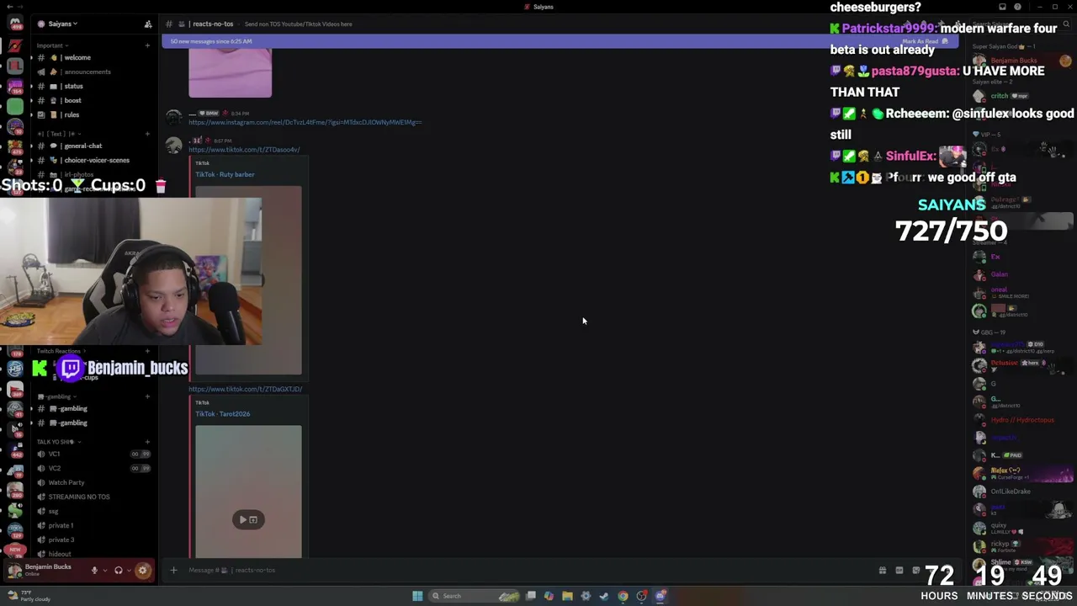Image resolution: width=1077 pixels, height=606 pixels.
Task: Collapse the Important channel category
Action: point(51,45)
